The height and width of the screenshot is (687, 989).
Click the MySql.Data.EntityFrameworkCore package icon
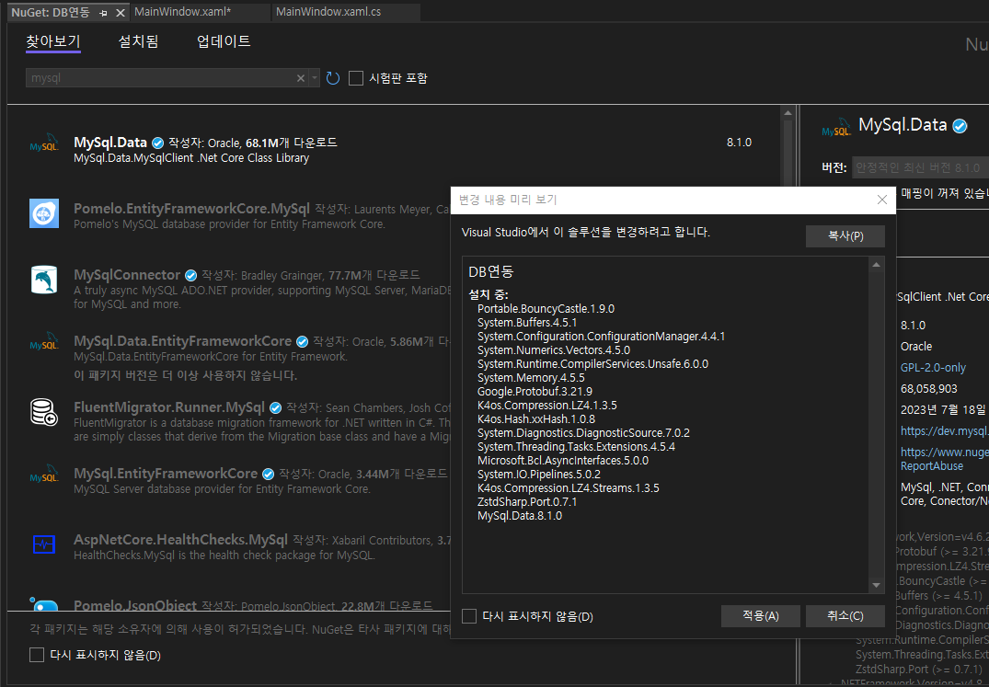44,342
